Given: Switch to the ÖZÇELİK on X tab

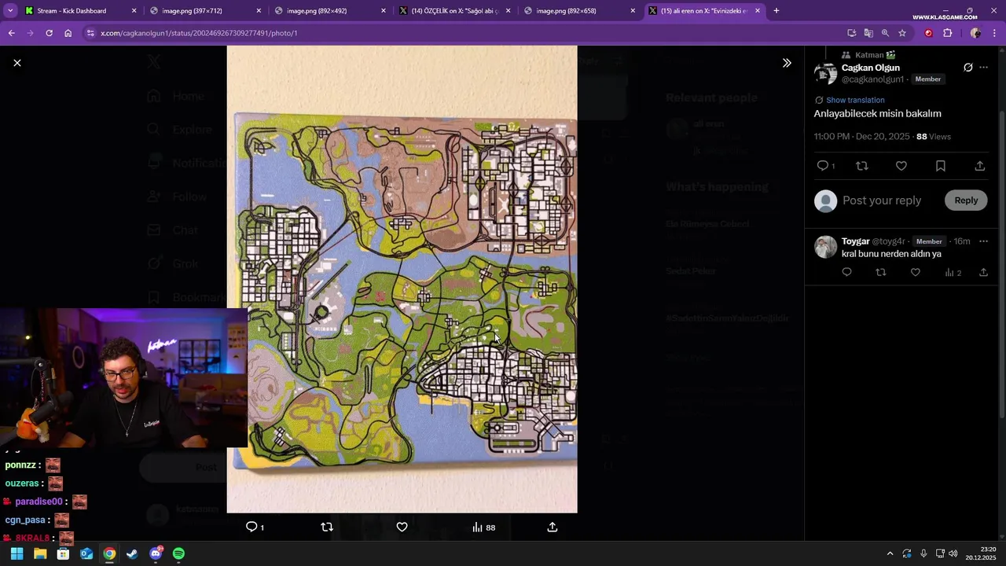Looking at the screenshot, I should tap(456, 11).
